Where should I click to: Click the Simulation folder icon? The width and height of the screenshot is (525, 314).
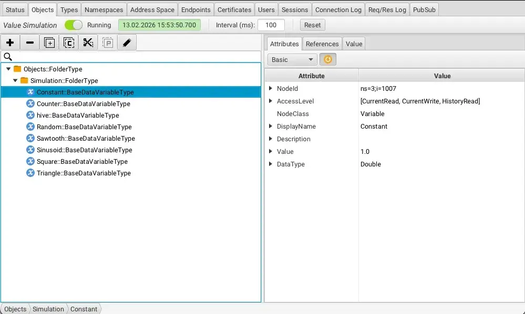pos(24,80)
